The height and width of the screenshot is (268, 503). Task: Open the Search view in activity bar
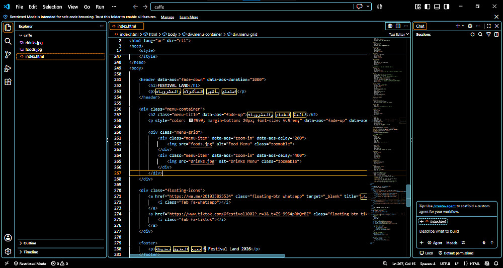(8, 41)
